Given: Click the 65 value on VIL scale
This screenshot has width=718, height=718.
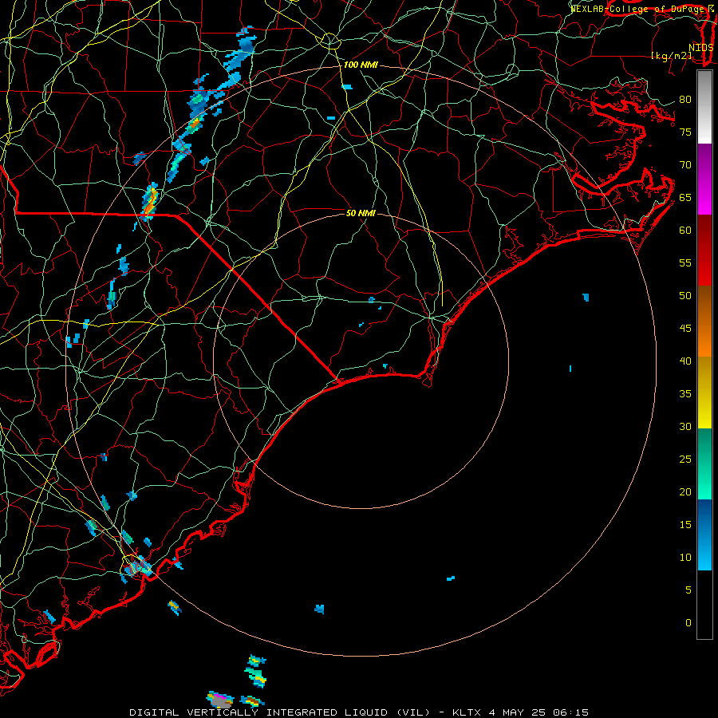Looking at the screenshot, I should pyautogui.click(x=685, y=197).
